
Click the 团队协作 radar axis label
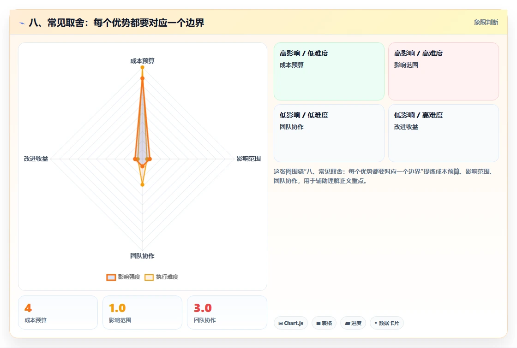click(x=143, y=256)
